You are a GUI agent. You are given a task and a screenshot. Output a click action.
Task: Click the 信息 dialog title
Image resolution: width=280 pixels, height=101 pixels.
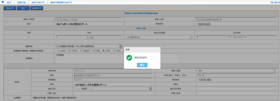click(128, 50)
